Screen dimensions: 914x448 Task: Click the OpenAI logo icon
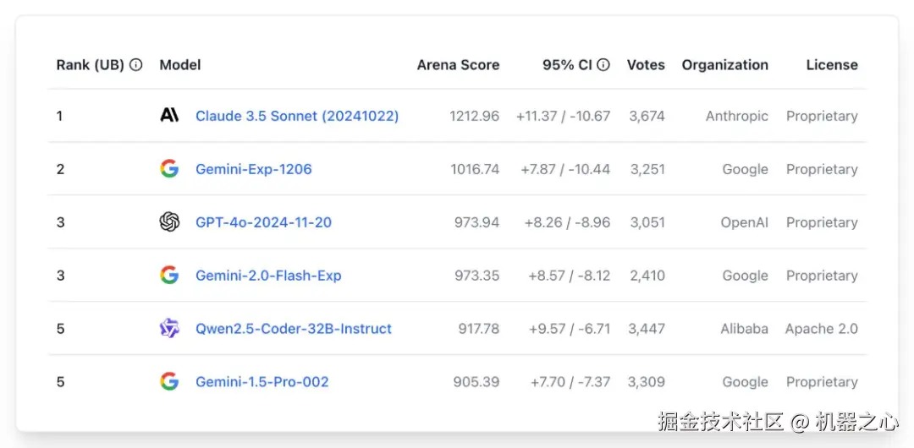click(169, 222)
